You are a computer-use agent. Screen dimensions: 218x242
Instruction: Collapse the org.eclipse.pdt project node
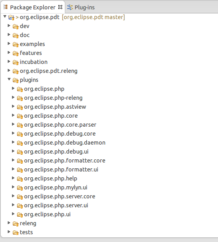click(x=5, y=16)
